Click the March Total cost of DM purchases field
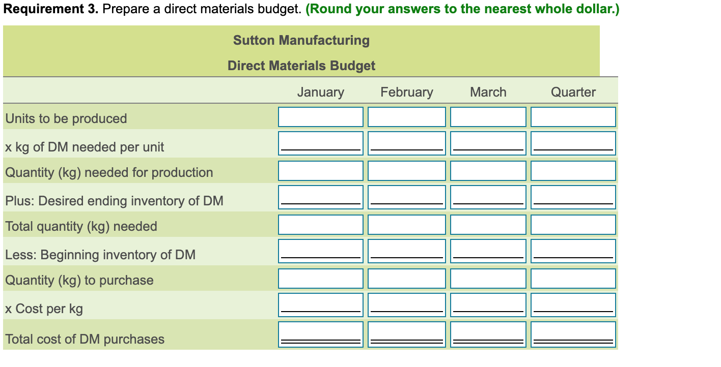 point(487,333)
